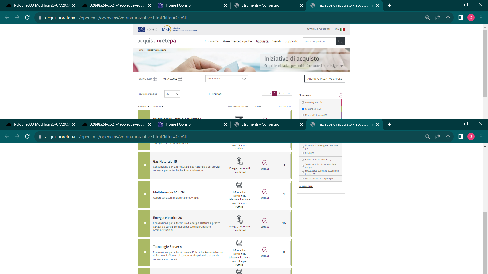Click the portal search magnifier button
This screenshot has width=488, height=274.
coord(340,41)
